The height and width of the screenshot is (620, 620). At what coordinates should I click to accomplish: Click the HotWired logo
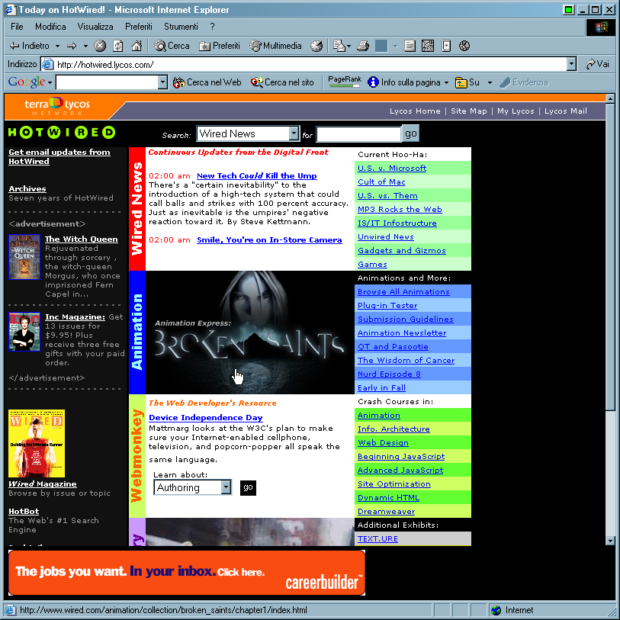62,132
